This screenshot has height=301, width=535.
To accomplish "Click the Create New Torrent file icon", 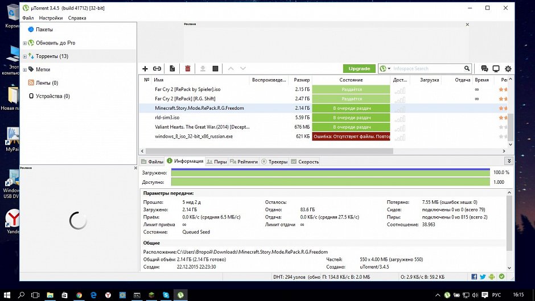I will point(172,69).
